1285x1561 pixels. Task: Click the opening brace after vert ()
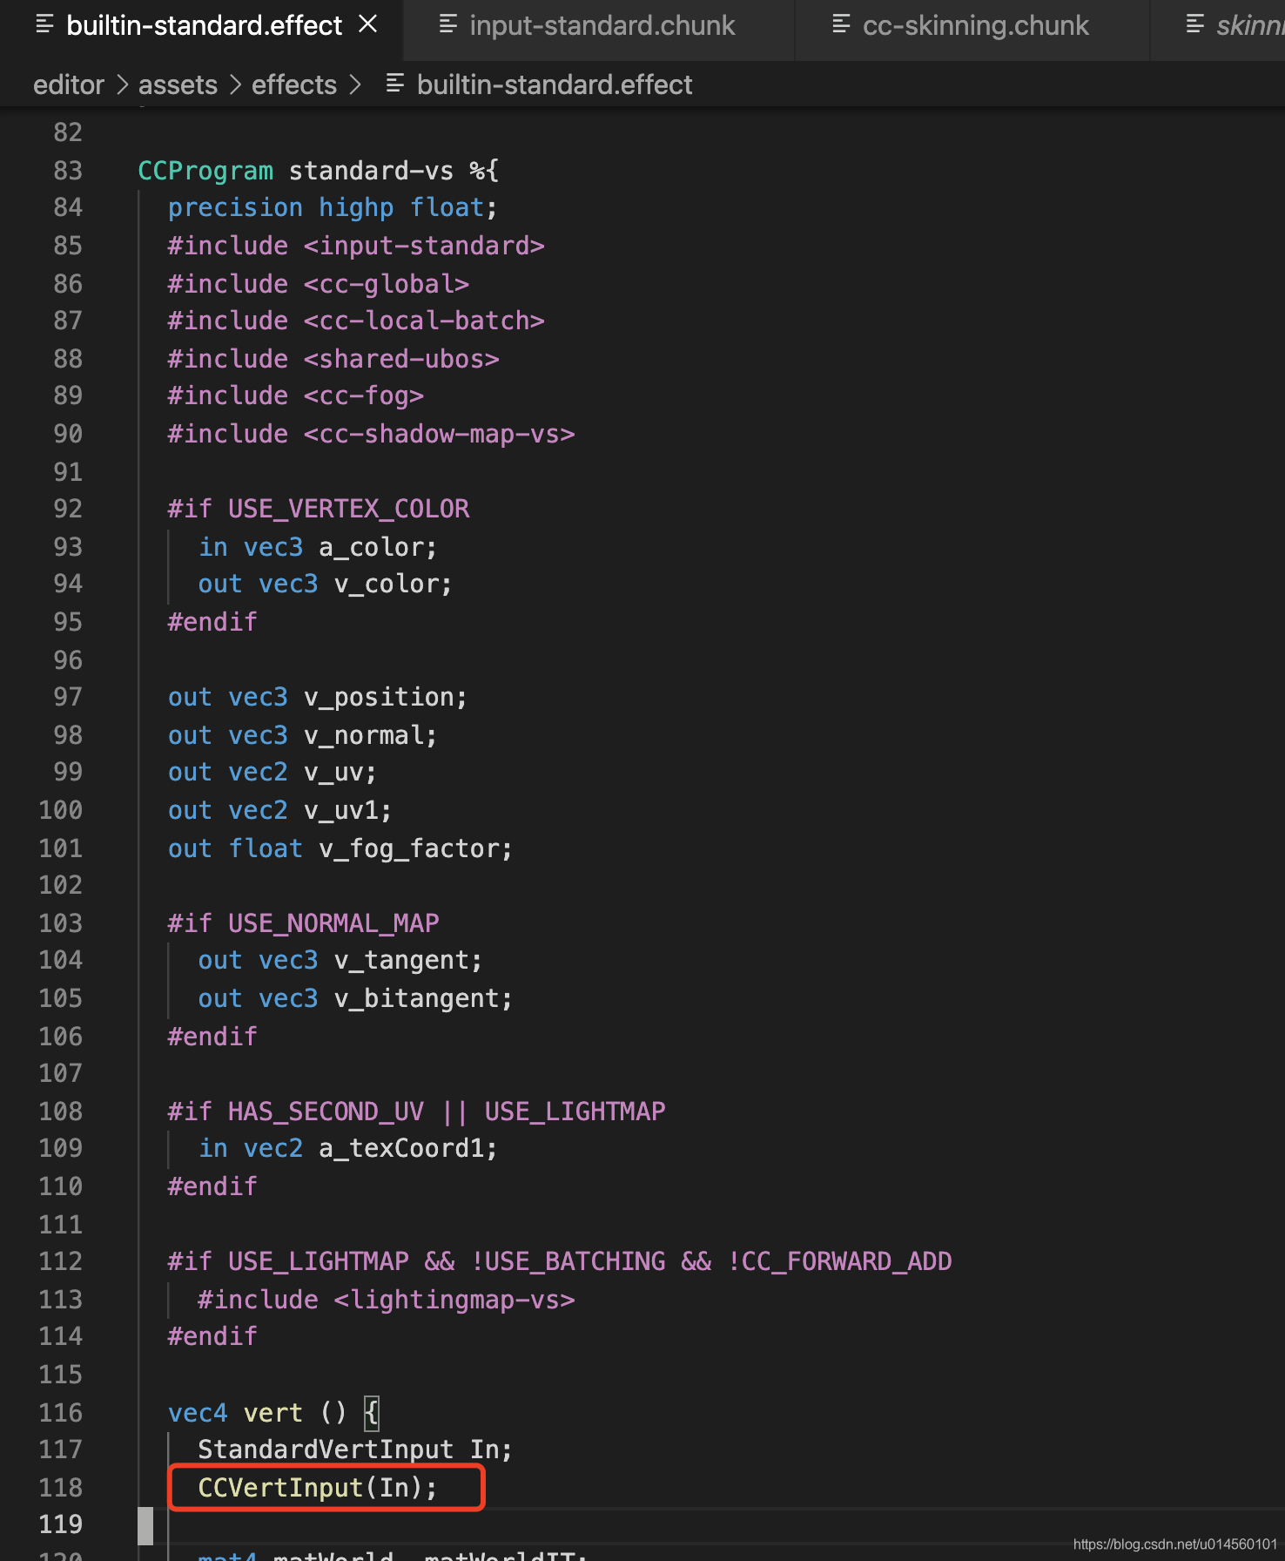pyautogui.click(x=372, y=1413)
